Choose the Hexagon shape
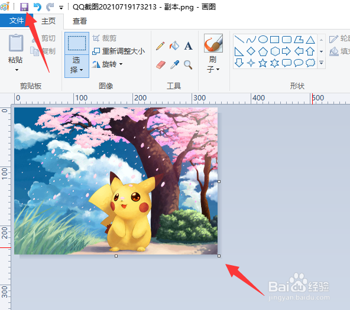350x310 pixels. click(x=275, y=51)
